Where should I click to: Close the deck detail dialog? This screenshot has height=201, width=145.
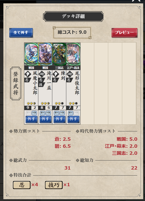click(x=136, y=1)
